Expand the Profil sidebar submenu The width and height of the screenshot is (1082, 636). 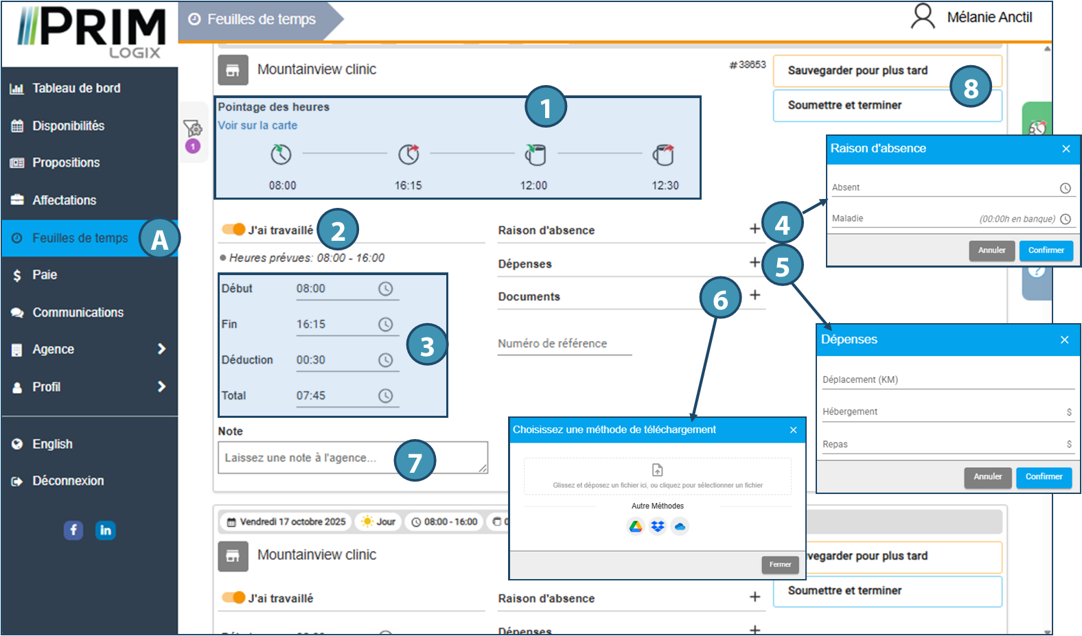161,387
